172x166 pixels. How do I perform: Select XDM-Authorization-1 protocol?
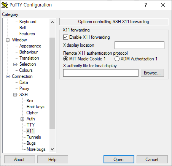tap(117, 59)
